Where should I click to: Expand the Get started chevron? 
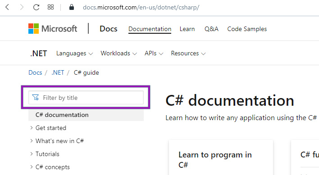[x=32, y=128]
